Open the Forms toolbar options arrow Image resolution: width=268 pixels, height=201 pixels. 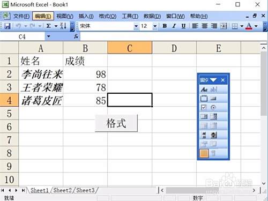click(x=213, y=80)
